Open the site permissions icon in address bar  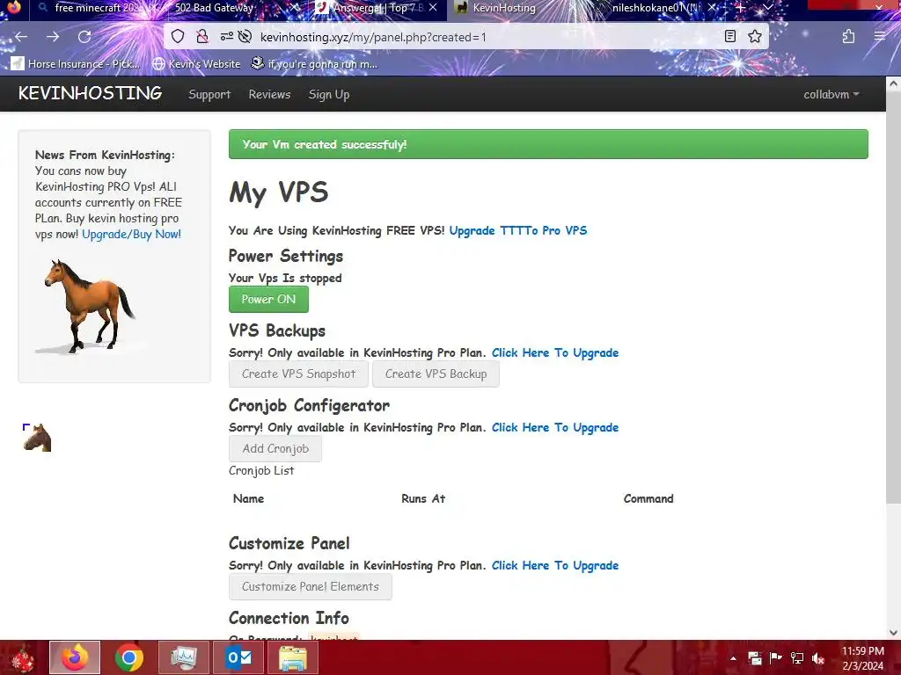point(227,37)
